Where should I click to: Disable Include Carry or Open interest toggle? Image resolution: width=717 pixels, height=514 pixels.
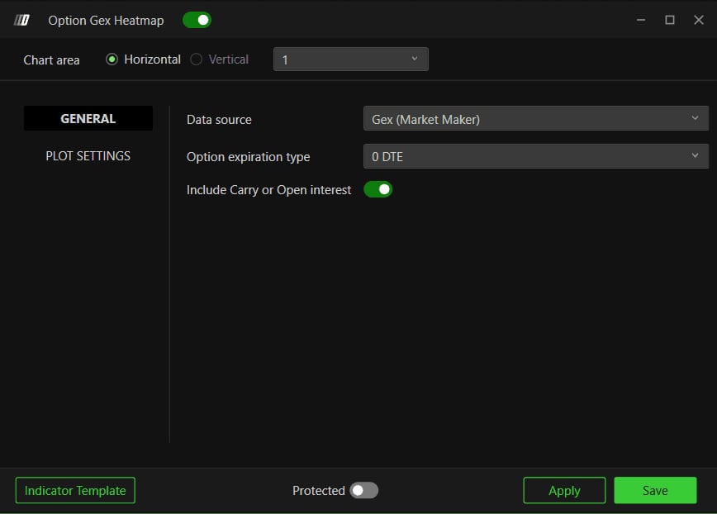pyautogui.click(x=378, y=189)
